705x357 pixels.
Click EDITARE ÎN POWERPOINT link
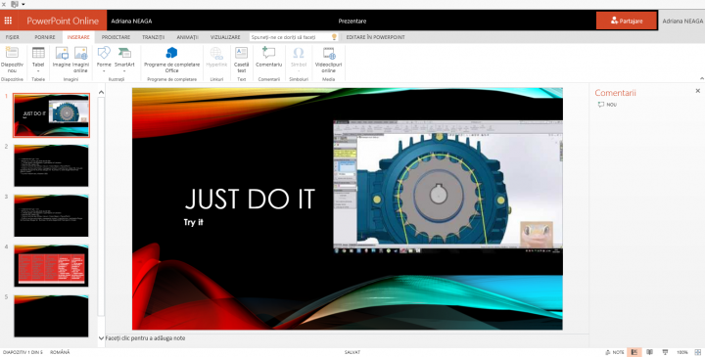(375, 37)
